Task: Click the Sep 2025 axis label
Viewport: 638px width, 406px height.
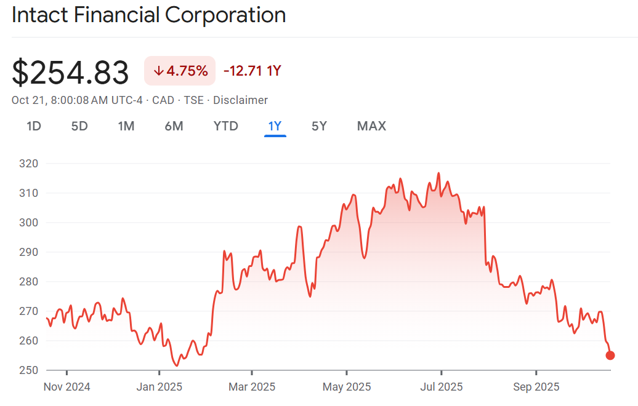Action: 536,387
